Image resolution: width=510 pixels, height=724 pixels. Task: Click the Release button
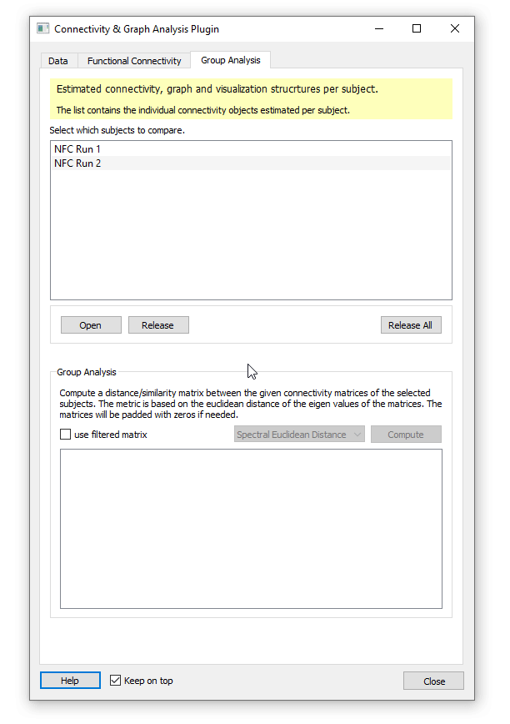[x=158, y=325]
